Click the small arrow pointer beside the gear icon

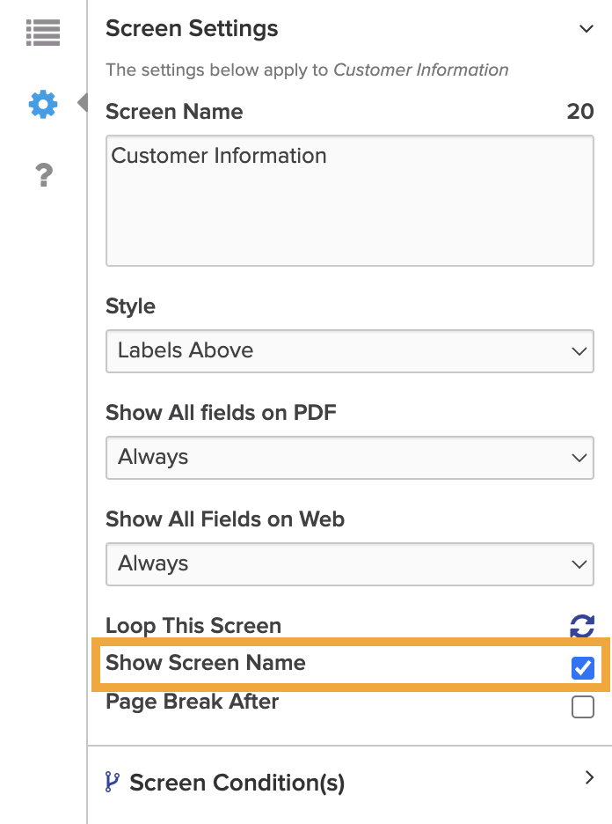[x=80, y=102]
